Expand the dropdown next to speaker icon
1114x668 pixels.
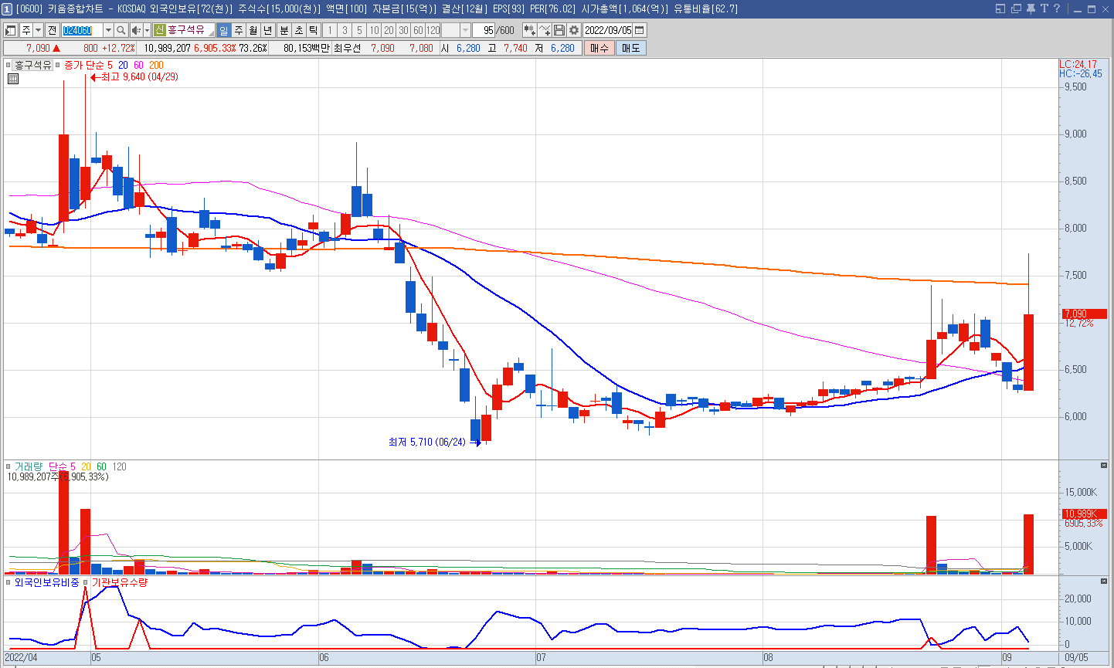click(x=147, y=30)
